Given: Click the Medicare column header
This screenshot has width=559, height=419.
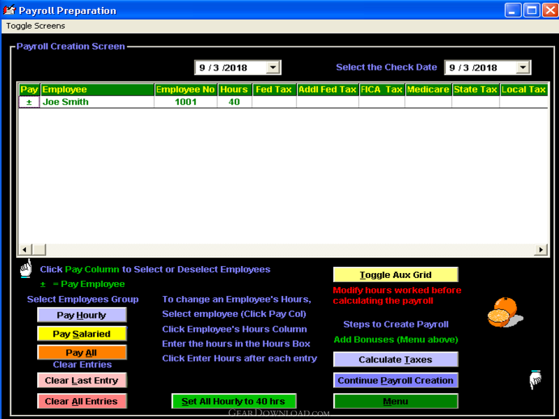Looking at the screenshot, I should click(x=428, y=89).
